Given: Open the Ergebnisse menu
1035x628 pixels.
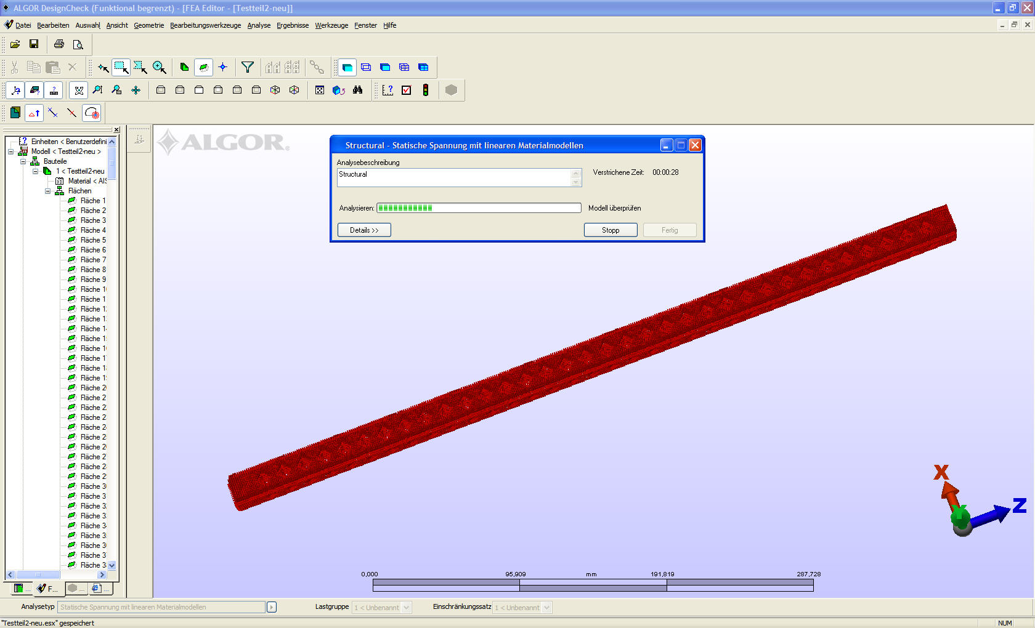Looking at the screenshot, I should (293, 25).
